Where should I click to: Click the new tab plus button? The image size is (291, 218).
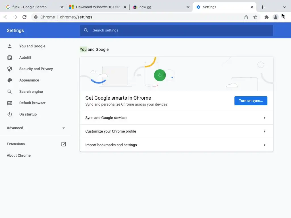tap(262, 7)
